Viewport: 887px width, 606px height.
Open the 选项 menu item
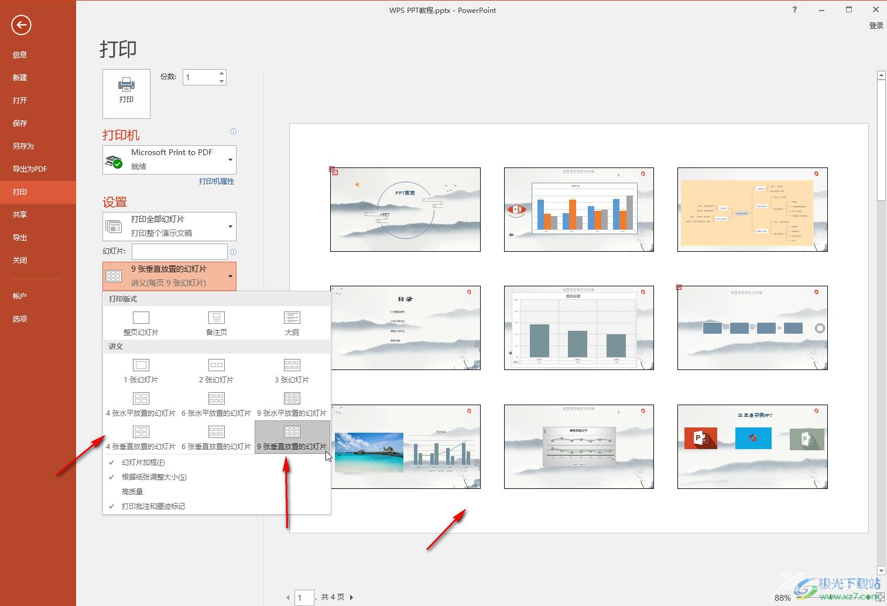(x=38, y=319)
